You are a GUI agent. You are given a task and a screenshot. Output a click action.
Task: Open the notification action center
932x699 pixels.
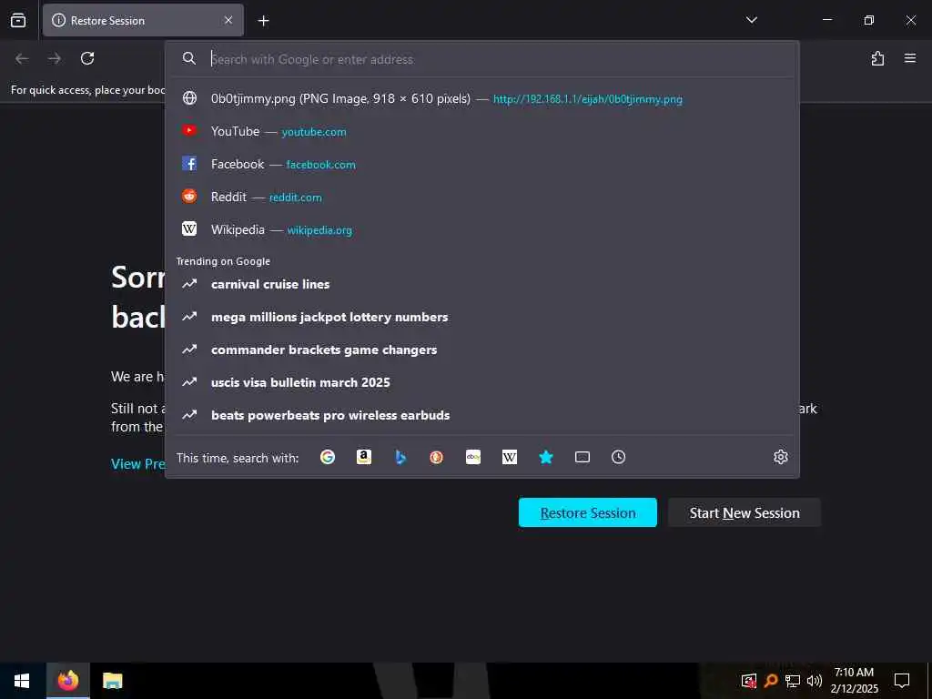point(902,681)
